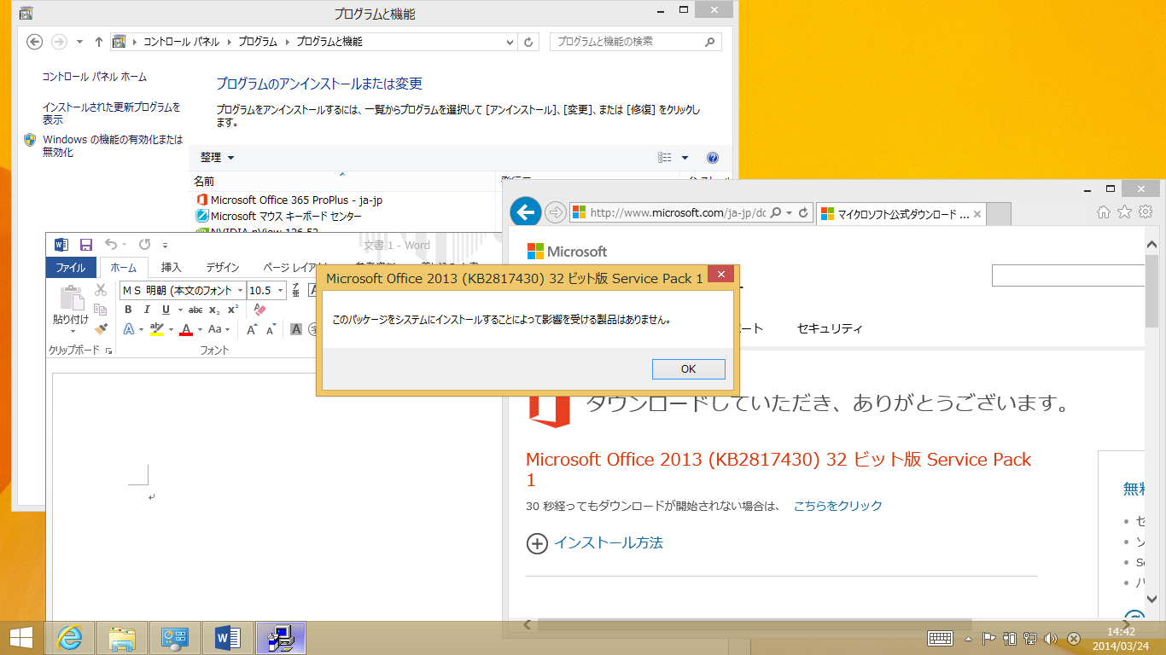Click OK in the Service Pack 1 dialog
Viewport: 1166px width, 655px height.
coord(688,368)
